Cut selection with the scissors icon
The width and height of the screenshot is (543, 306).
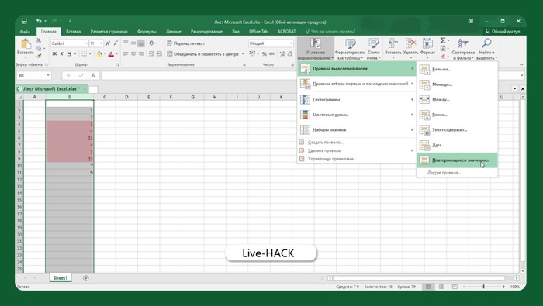[x=39, y=41]
